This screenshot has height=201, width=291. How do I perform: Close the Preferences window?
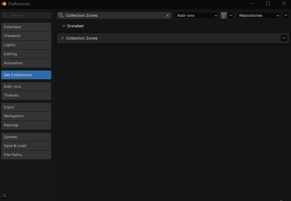[284, 4]
